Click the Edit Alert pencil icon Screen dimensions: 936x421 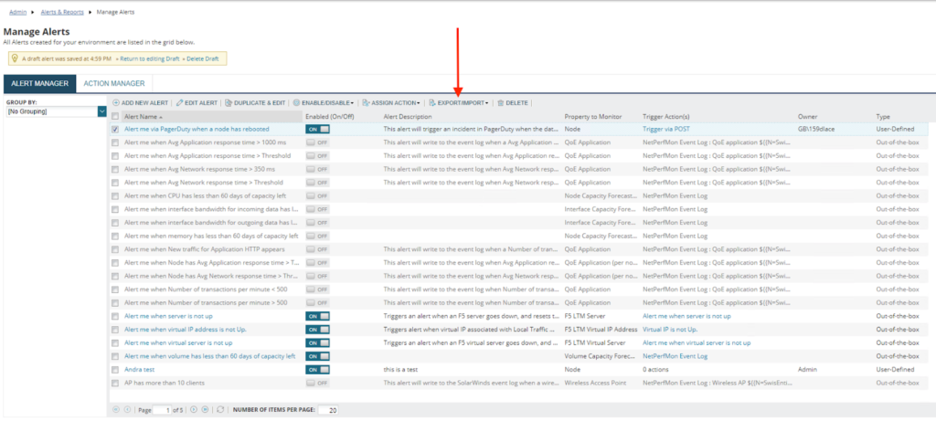coord(179,103)
